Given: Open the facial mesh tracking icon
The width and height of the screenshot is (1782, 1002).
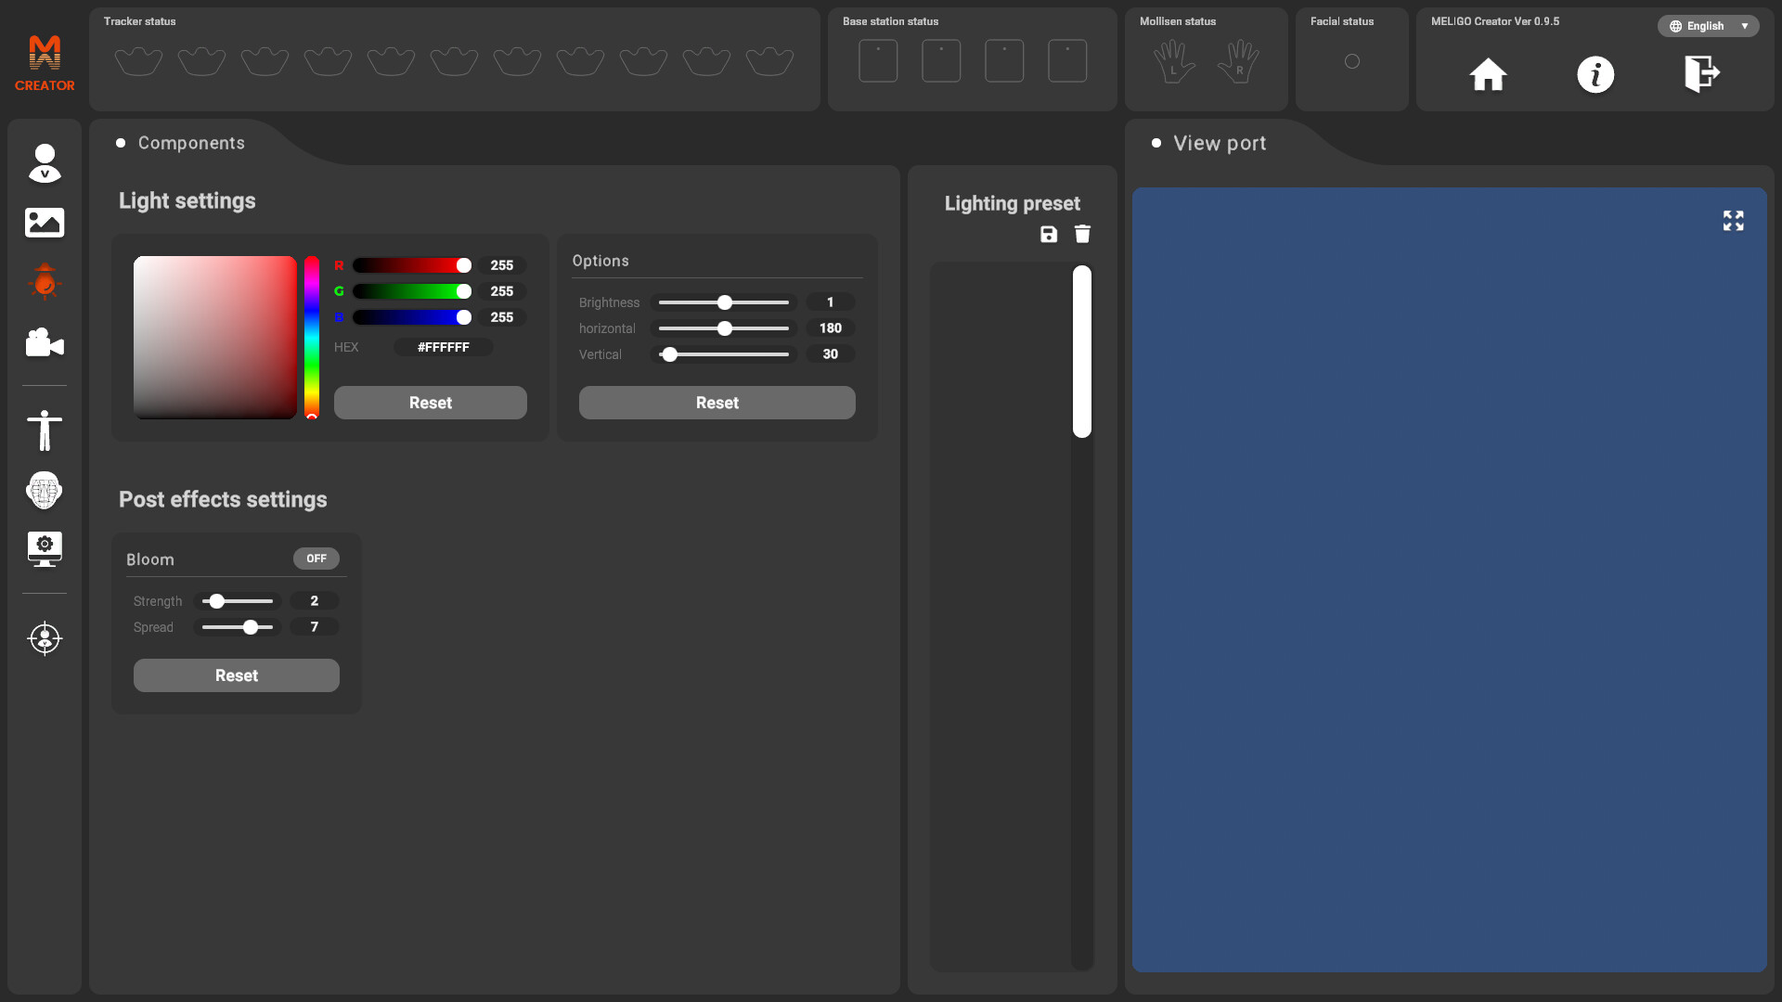Looking at the screenshot, I should pyautogui.click(x=45, y=490).
